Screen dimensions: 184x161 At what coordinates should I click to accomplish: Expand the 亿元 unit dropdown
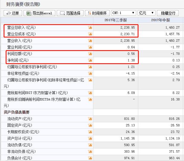146,13
